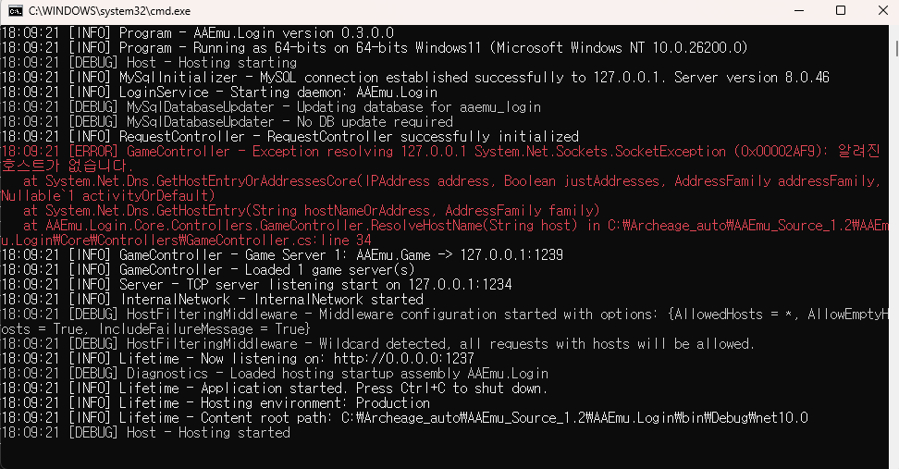Click the 'InternalNetwork started' log line
899x469 pixels.
(x=212, y=300)
